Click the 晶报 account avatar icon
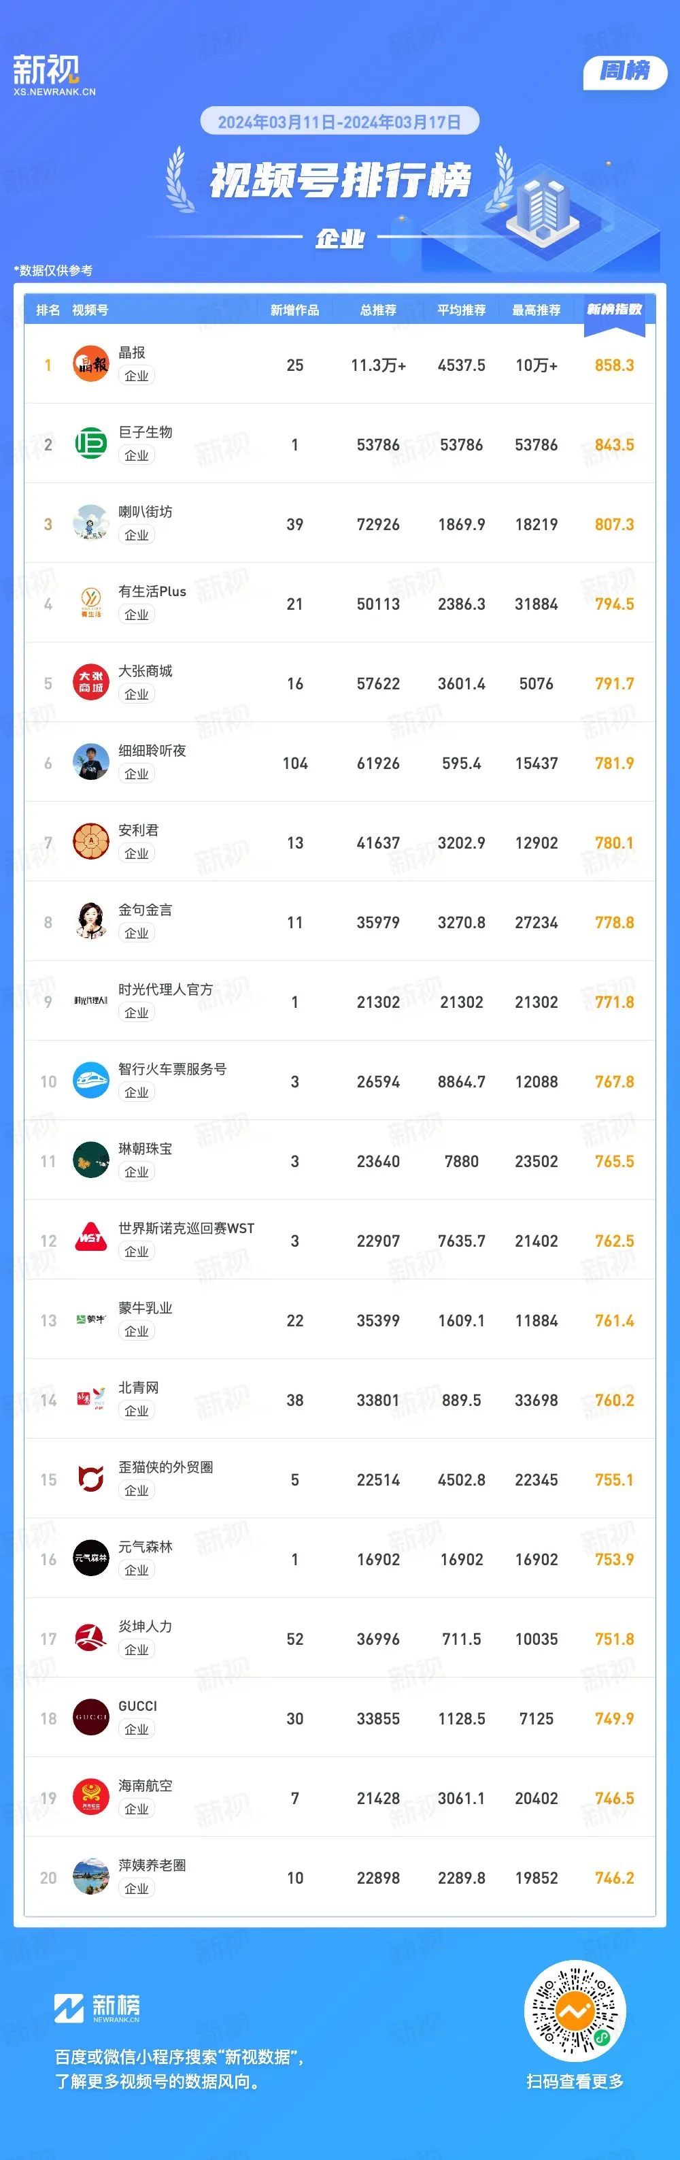The height and width of the screenshot is (2160, 680). [90, 364]
